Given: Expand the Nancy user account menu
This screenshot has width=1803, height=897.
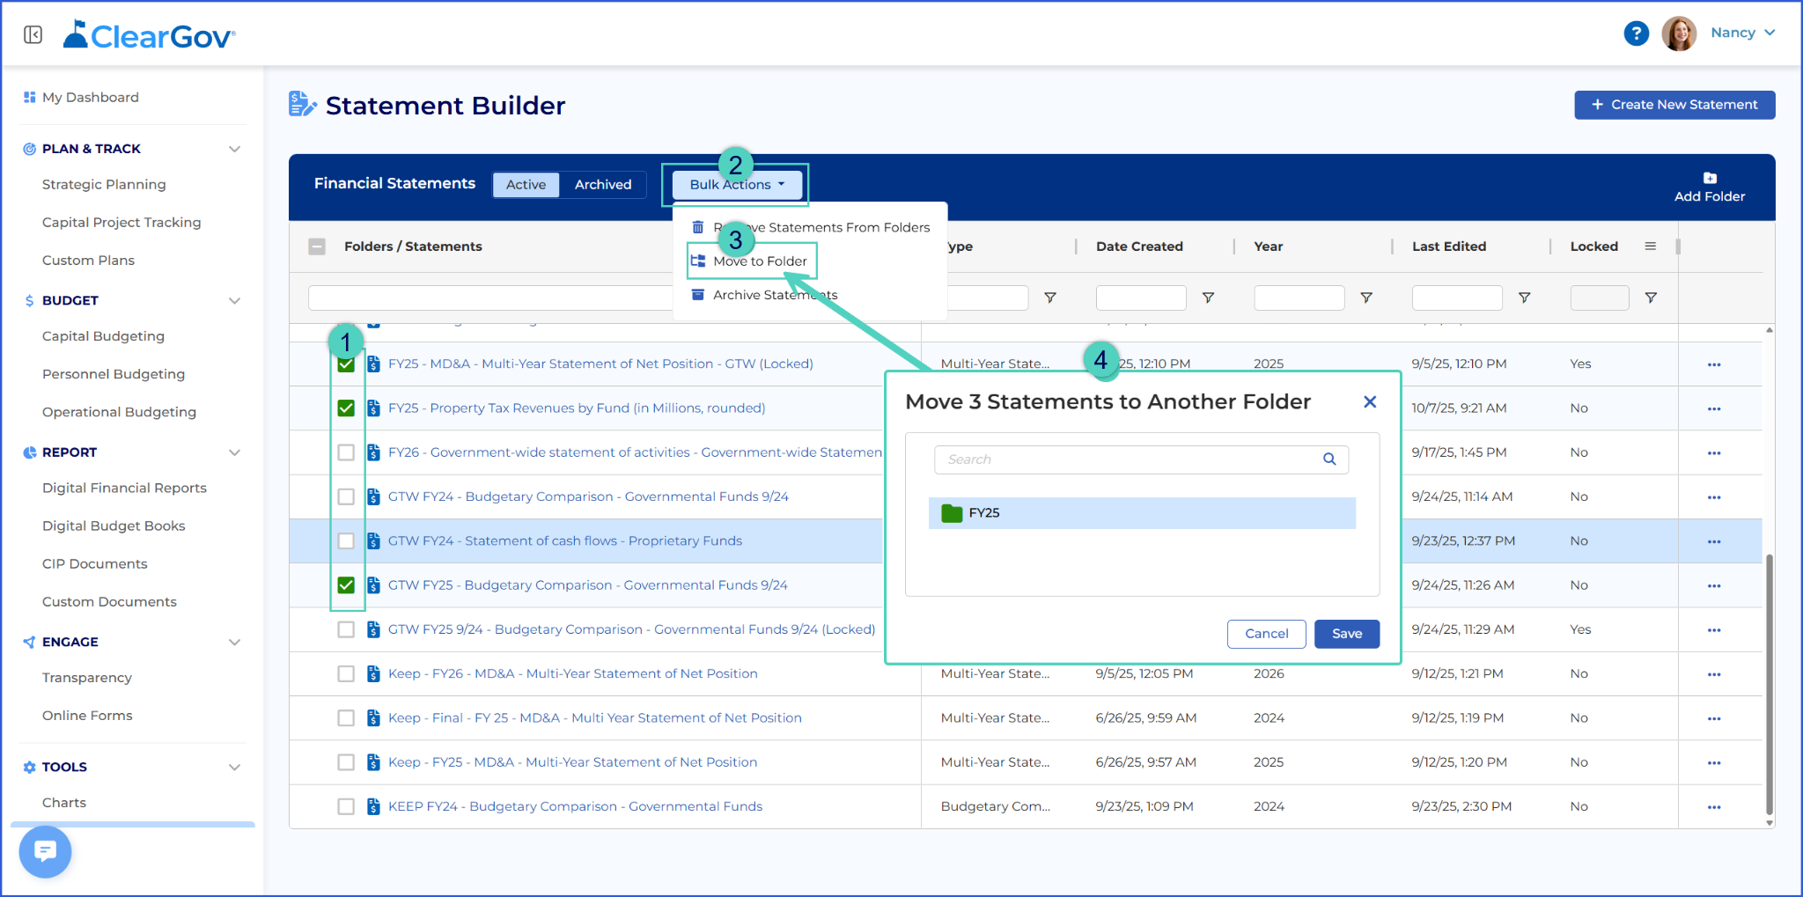Looking at the screenshot, I should point(1742,33).
